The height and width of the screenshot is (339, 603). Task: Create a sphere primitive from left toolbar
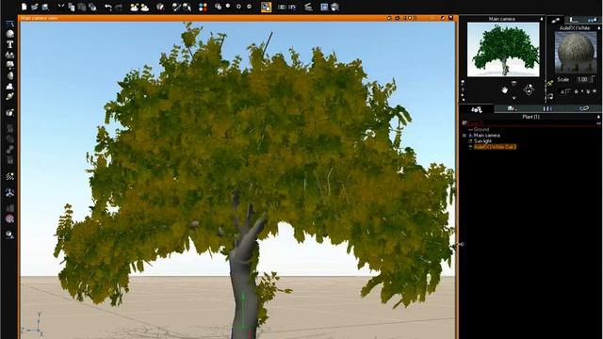point(9,34)
